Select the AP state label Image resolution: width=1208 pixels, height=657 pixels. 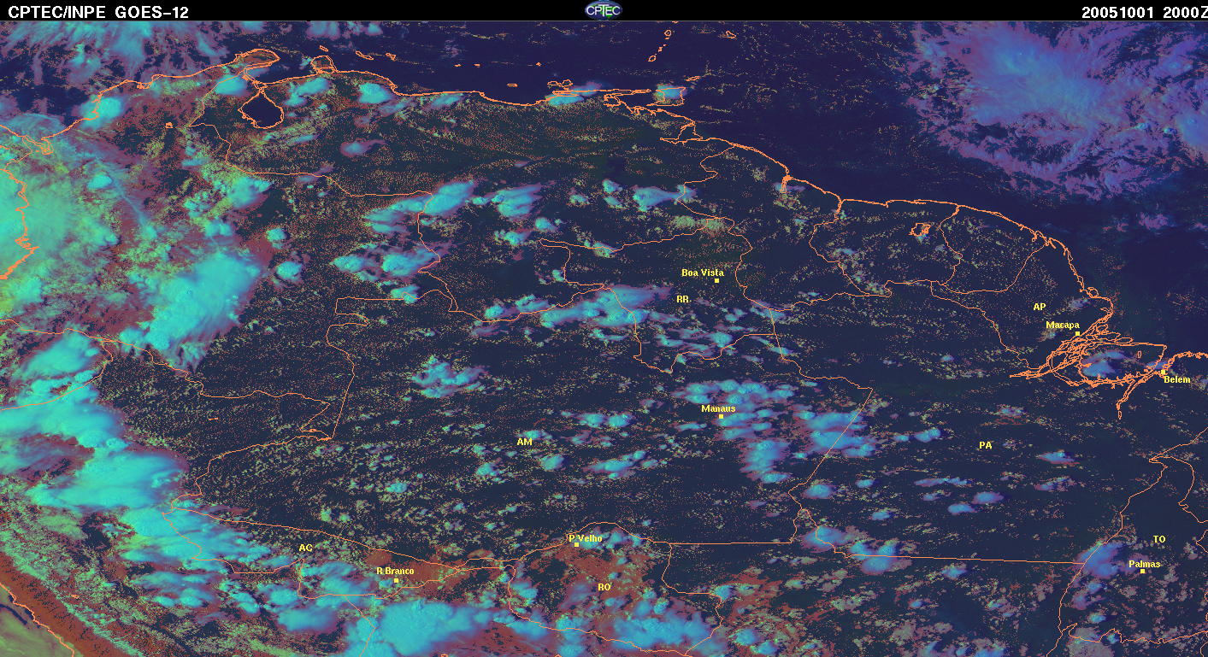click(1040, 307)
